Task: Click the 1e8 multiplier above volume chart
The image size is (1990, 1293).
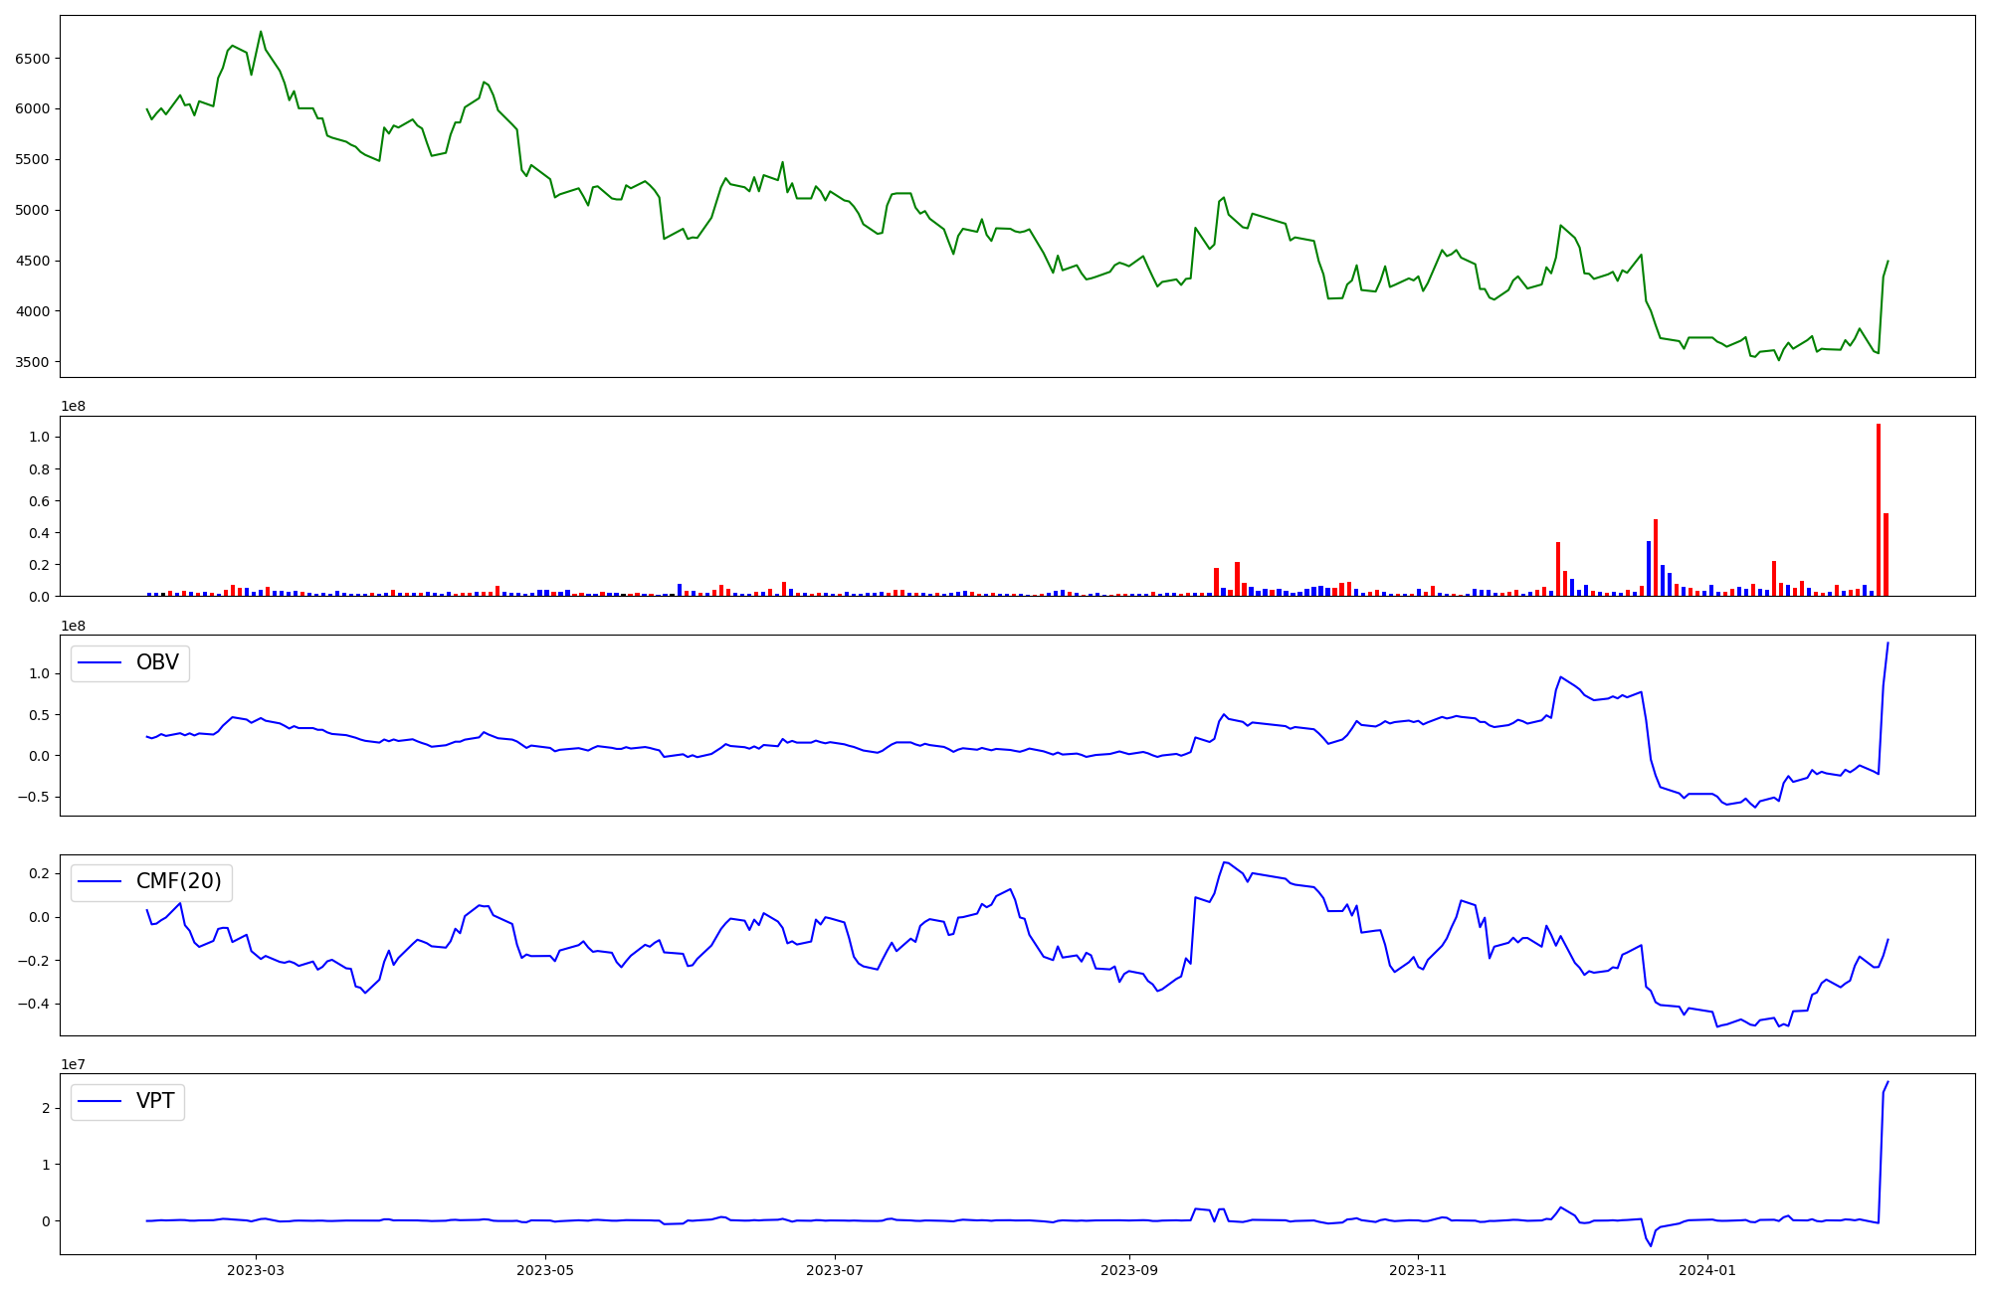Action: pos(74,407)
